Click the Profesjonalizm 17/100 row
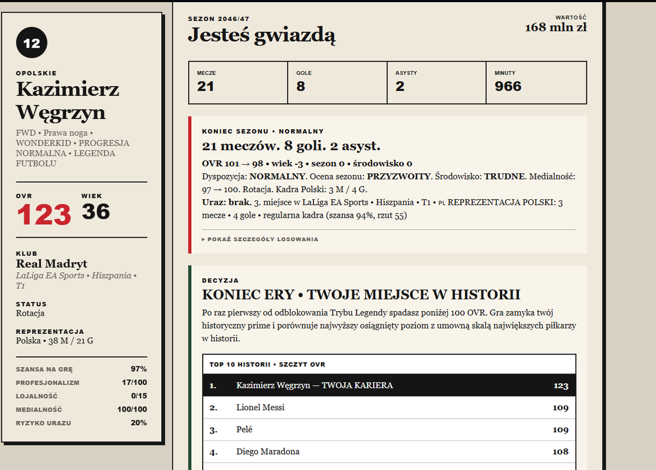 pos(81,382)
